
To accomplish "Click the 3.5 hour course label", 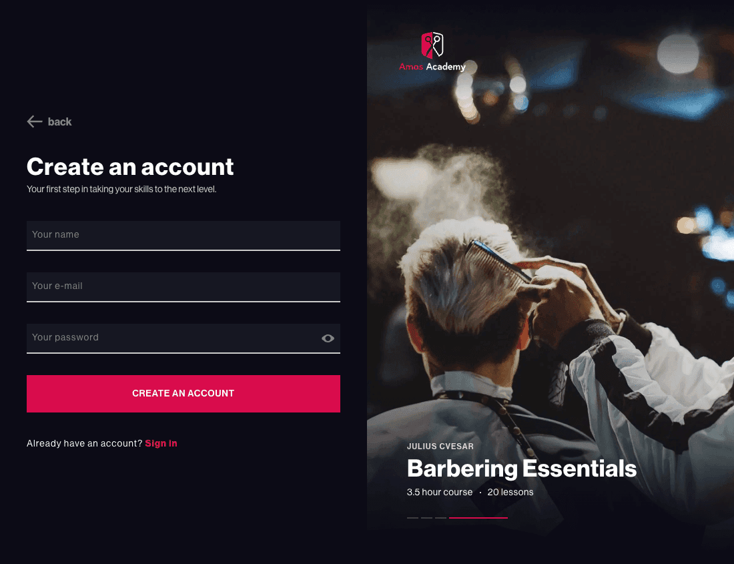I will point(440,492).
